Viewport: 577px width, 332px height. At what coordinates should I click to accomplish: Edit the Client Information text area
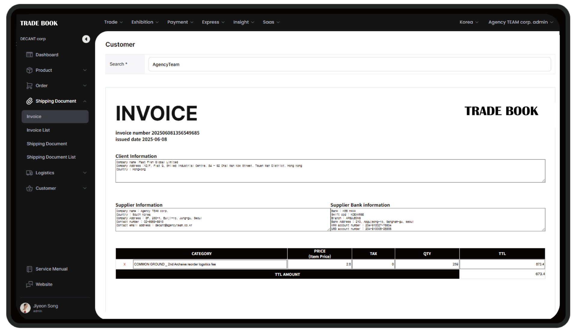(330, 171)
